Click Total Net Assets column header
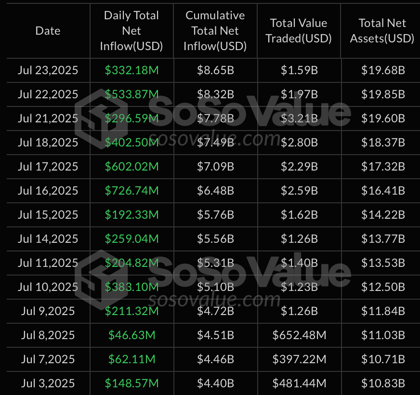 tap(382, 31)
